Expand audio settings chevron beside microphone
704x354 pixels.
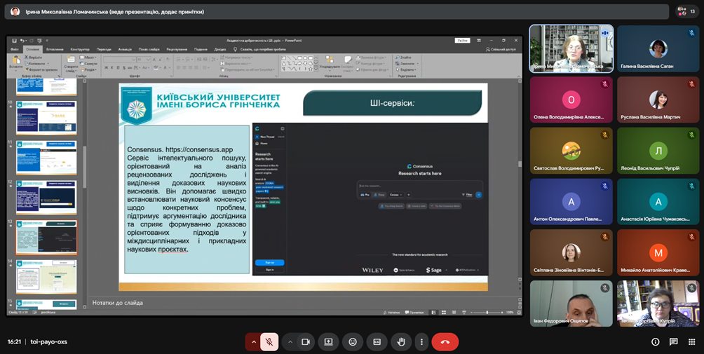253,341
